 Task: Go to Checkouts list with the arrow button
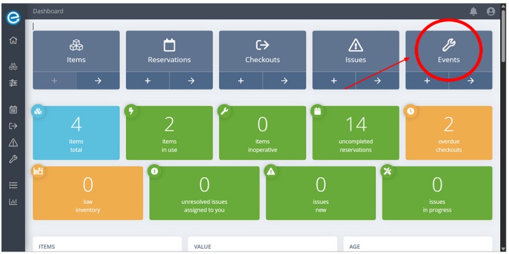[x=284, y=81]
